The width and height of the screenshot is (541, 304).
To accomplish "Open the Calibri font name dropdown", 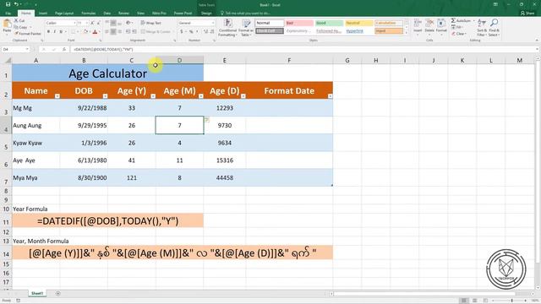I will pyautogui.click(x=74, y=23).
